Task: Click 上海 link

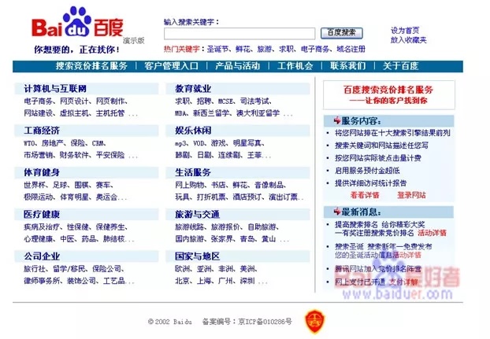Action: (204, 281)
